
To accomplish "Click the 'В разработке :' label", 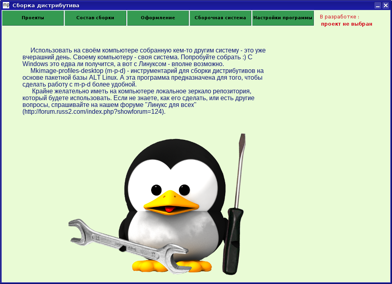I will [x=339, y=17].
